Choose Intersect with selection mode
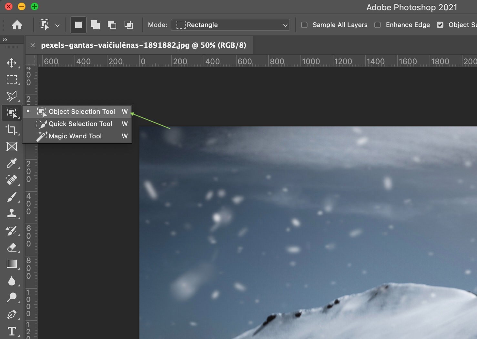The image size is (477, 339). pyautogui.click(x=129, y=25)
